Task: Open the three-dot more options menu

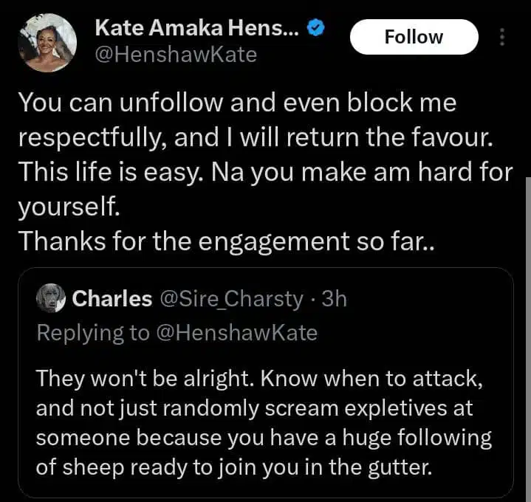Action: (x=502, y=37)
